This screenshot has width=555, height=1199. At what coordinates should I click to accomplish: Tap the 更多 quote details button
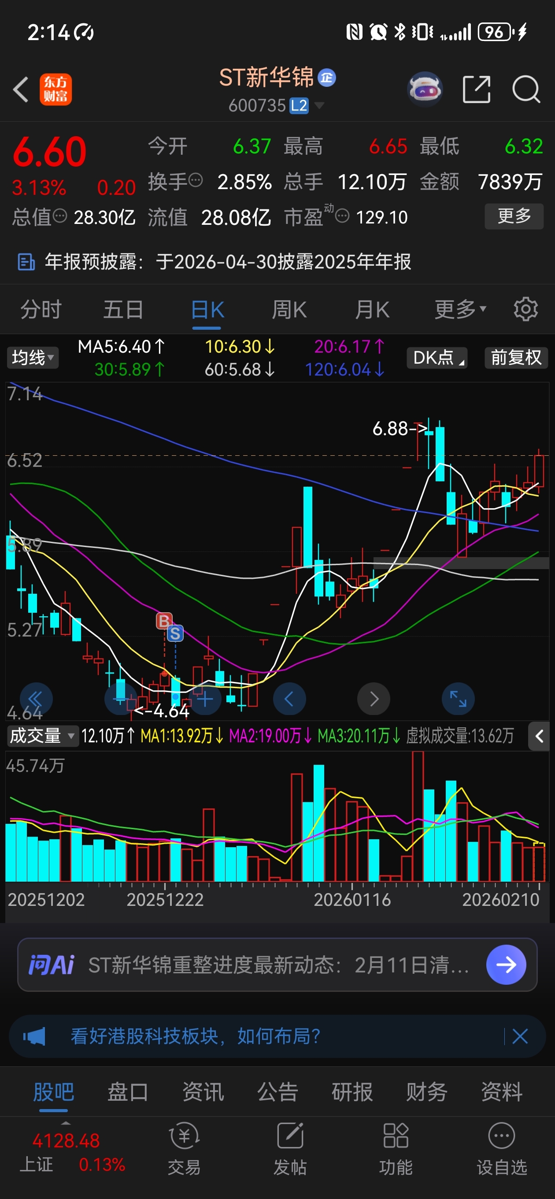(514, 216)
